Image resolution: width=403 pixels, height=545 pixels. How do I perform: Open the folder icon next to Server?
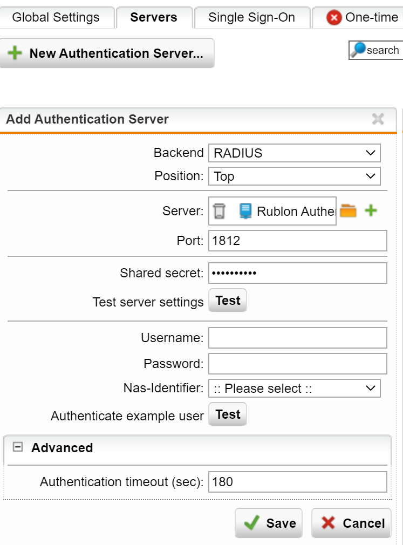tap(349, 211)
